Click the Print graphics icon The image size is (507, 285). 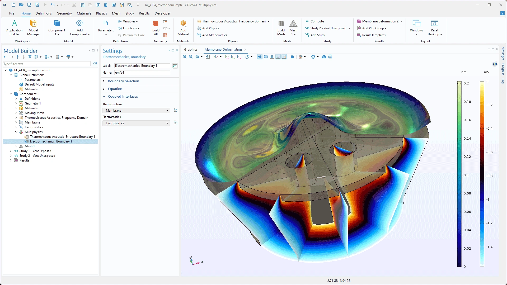coord(330,57)
